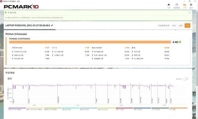The width and height of the screenshot is (198, 119).
Task: Click the green checkmark beside 8 485
Action: pos(180,42)
